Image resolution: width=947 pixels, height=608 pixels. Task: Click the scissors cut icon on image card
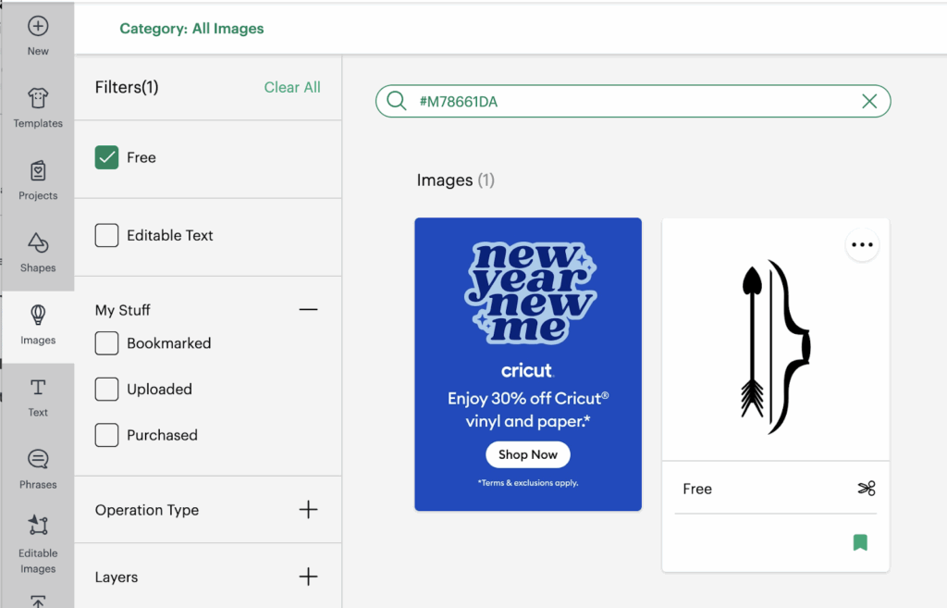point(867,489)
